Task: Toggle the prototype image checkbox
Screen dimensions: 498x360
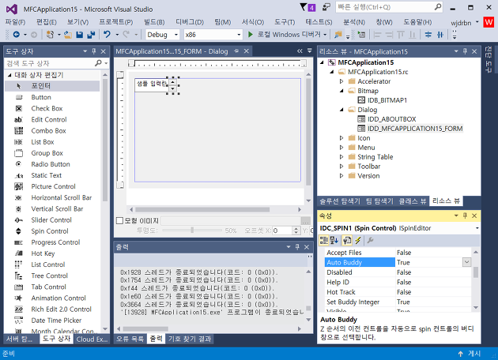Action: (x=119, y=220)
